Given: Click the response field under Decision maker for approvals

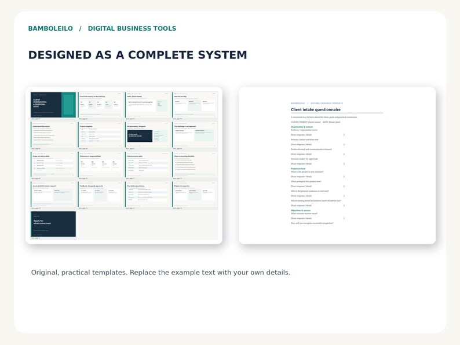Looking at the screenshot, I should click(x=317, y=164).
